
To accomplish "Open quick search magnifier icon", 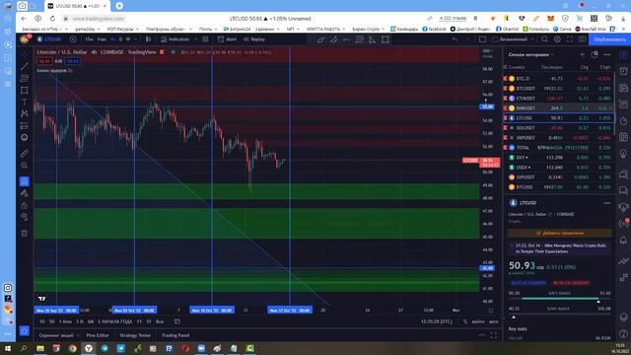I will coord(545,39).
